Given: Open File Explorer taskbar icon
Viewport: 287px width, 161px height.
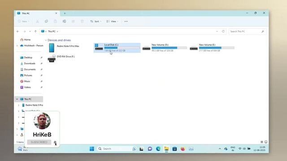Looking at the screenshot, I should pos(166,149).
